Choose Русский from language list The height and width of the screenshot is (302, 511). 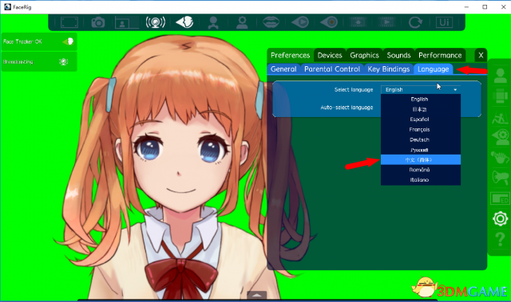(x=421, y=150)
